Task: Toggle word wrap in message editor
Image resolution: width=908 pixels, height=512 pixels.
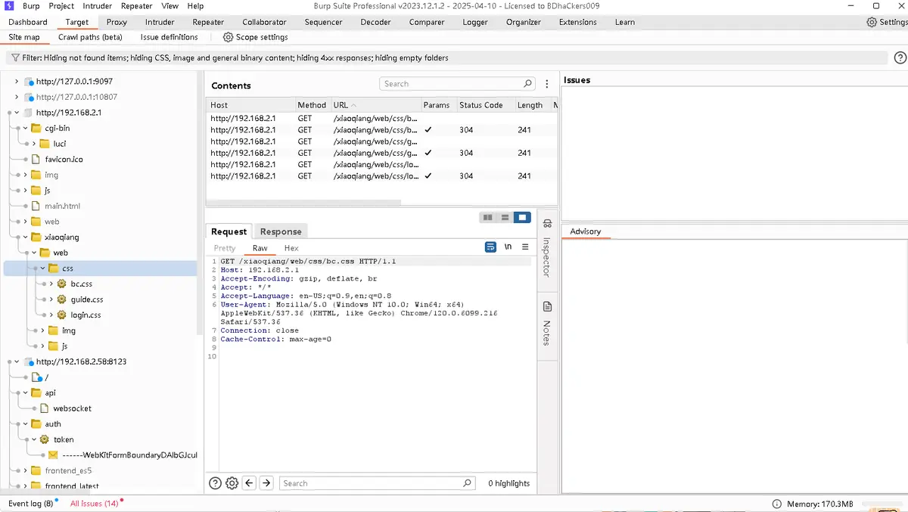Action: pos(490,247)
